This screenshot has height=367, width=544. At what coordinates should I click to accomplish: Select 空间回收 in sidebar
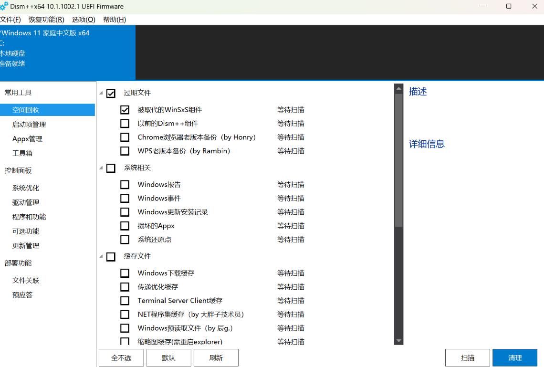point(47,110)
